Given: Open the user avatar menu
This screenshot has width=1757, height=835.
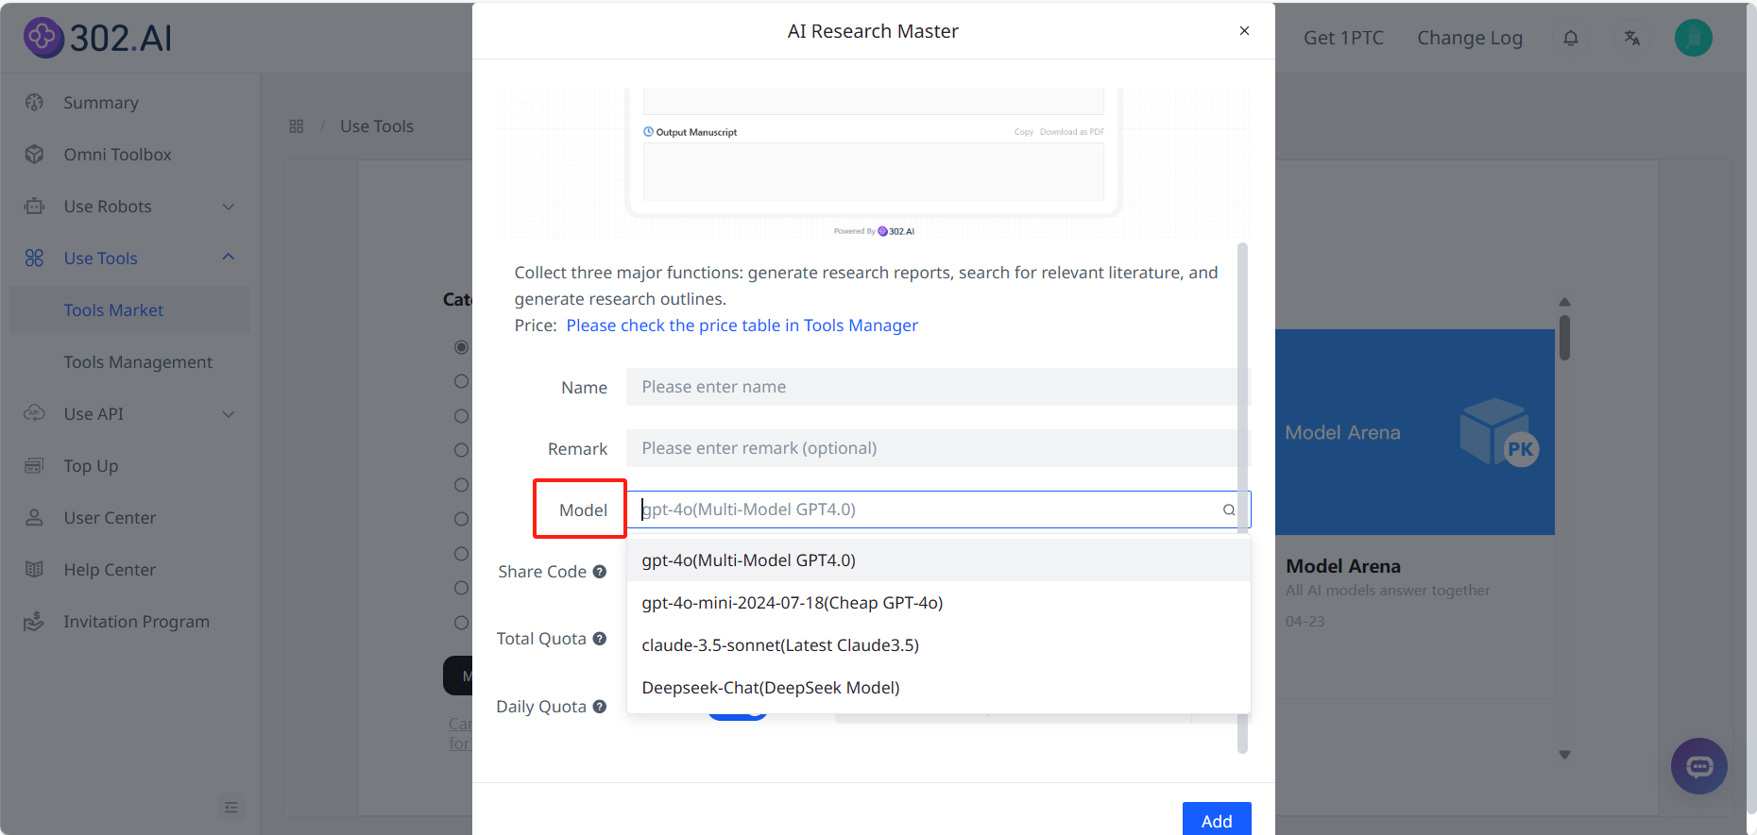Looking at the screenshot, I should pyautogui.click(x=1694, y=38).
